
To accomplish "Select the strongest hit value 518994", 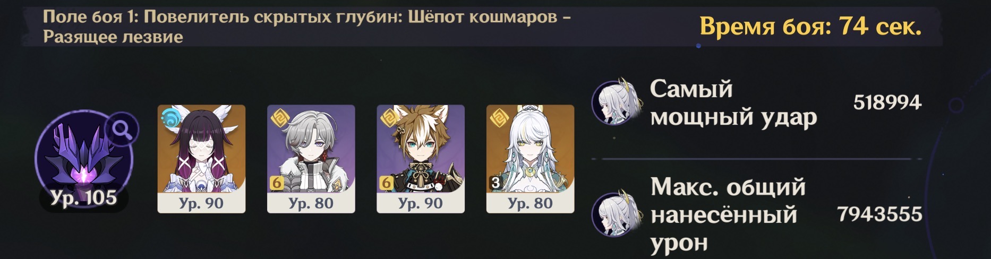I will tap(887, 102).
